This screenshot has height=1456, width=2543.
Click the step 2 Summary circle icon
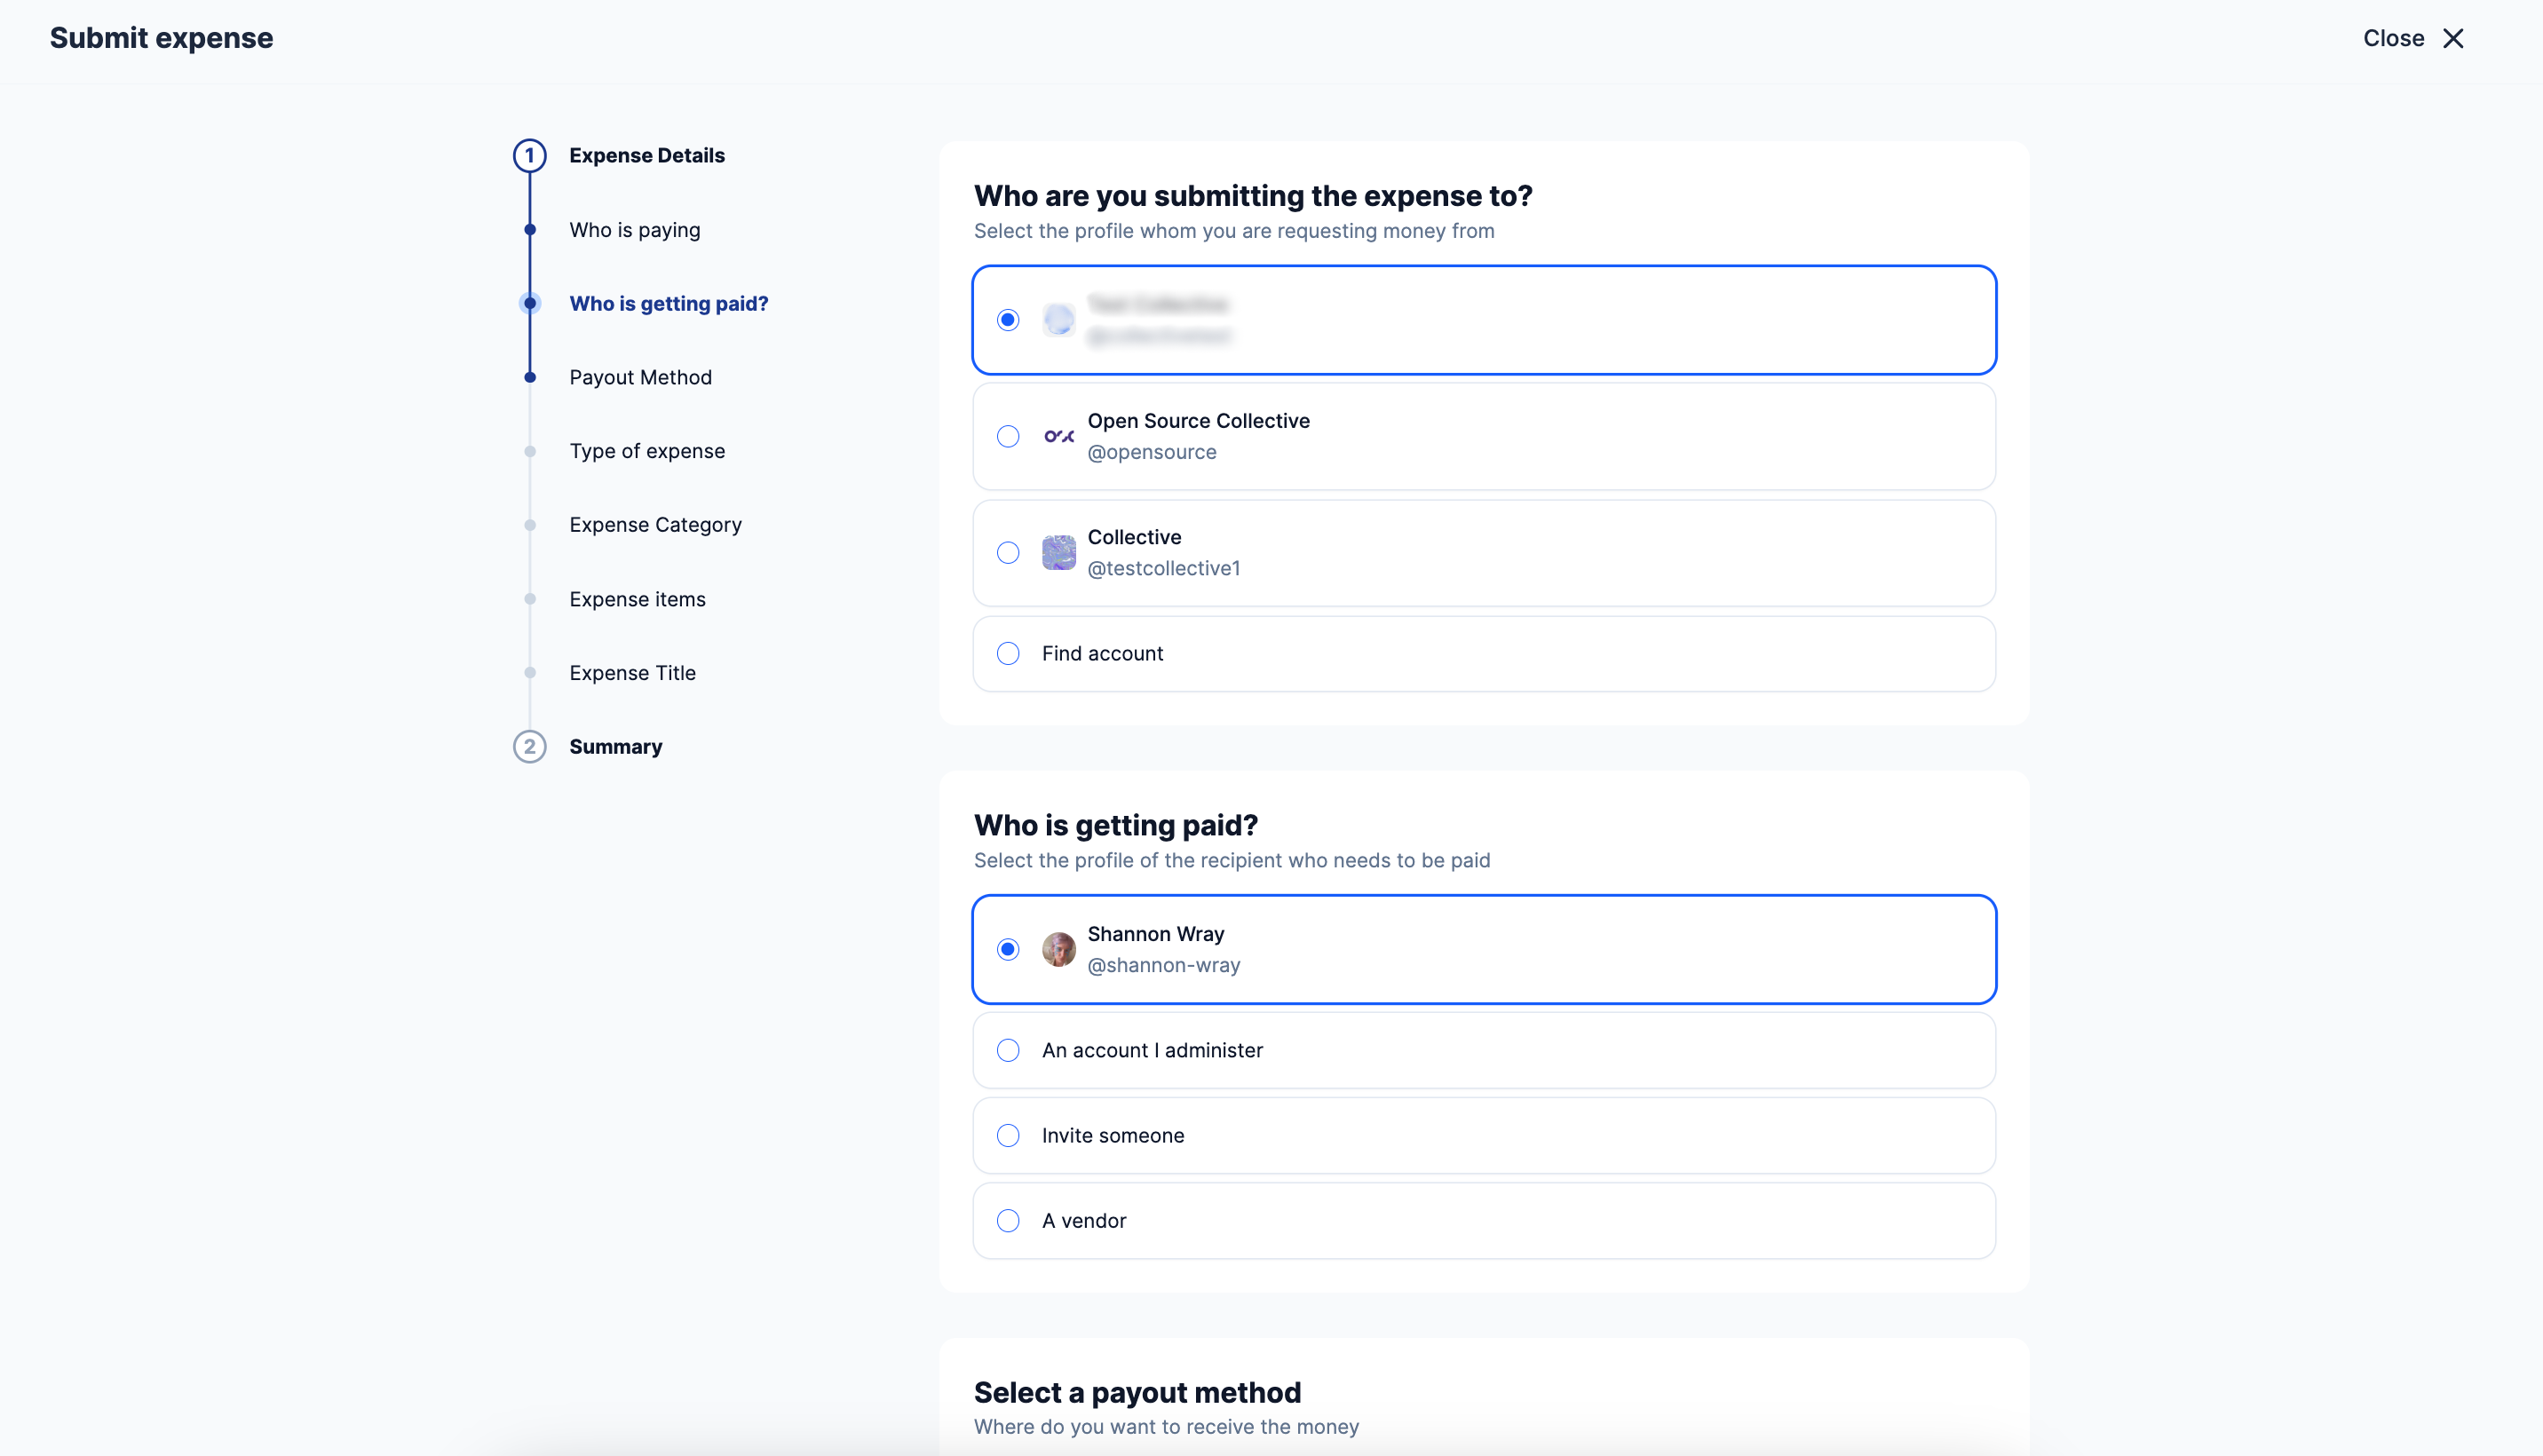pyautogui.click(x=529, y=747)
